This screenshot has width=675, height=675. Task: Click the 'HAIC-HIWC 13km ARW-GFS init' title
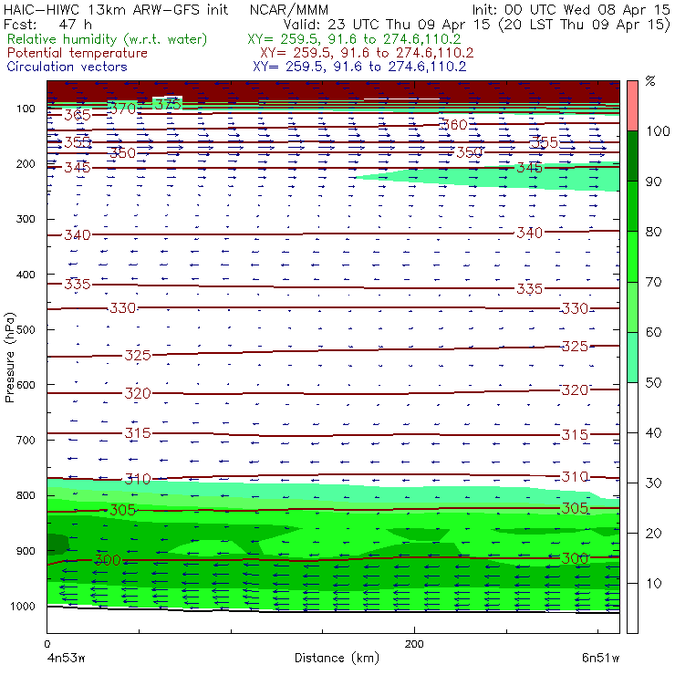(116, 9)
